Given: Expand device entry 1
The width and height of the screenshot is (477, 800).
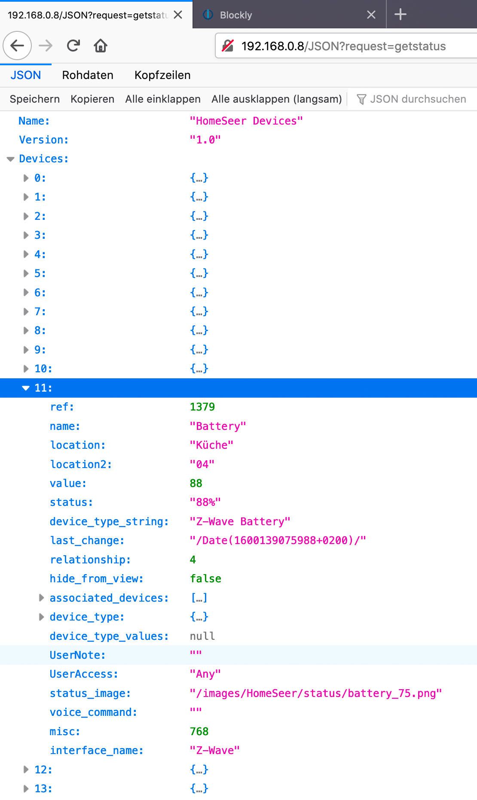Looking at the screenshot, I should pos(26,197).
